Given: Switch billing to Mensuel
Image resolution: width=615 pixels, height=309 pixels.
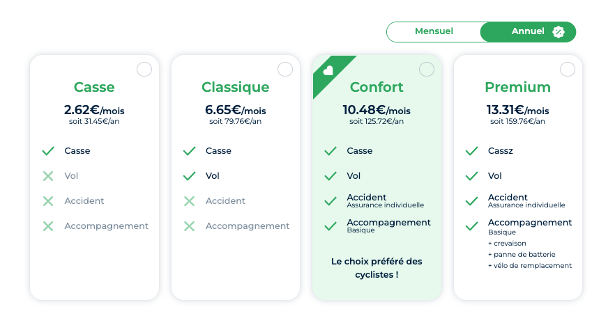Looking at the screenshot, I should [x=434, y=31].
